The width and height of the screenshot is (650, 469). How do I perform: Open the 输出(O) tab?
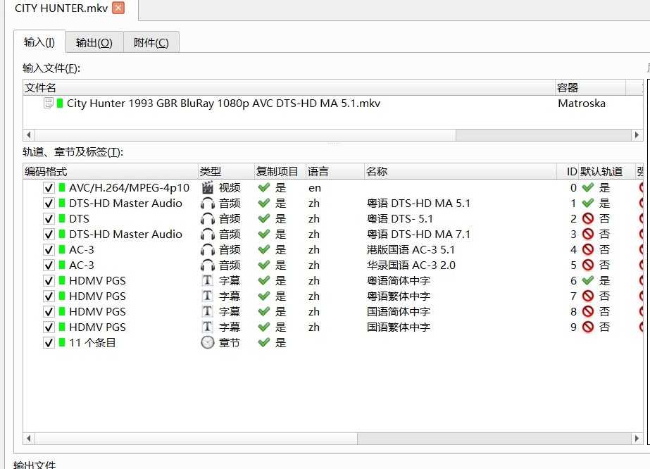coord(94,42)
